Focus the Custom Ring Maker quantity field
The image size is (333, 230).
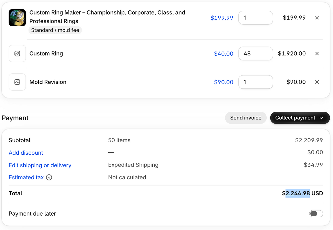(x=256, y=18)
